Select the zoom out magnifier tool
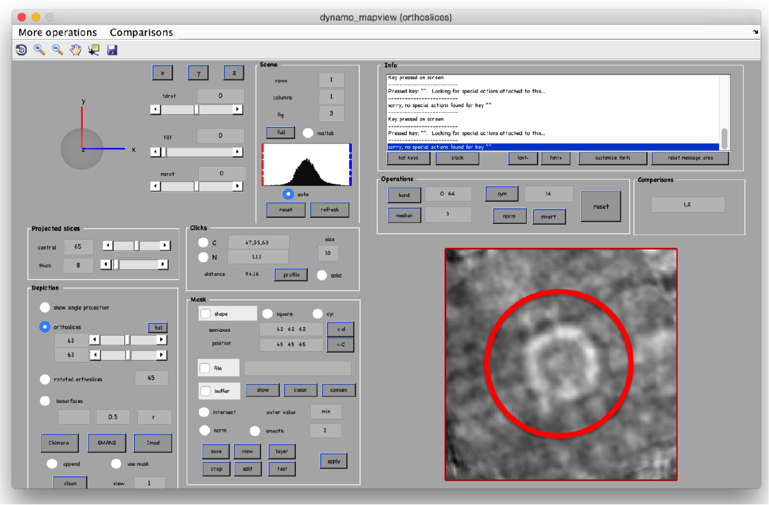The image size is (769, 505). coord(58,49)
